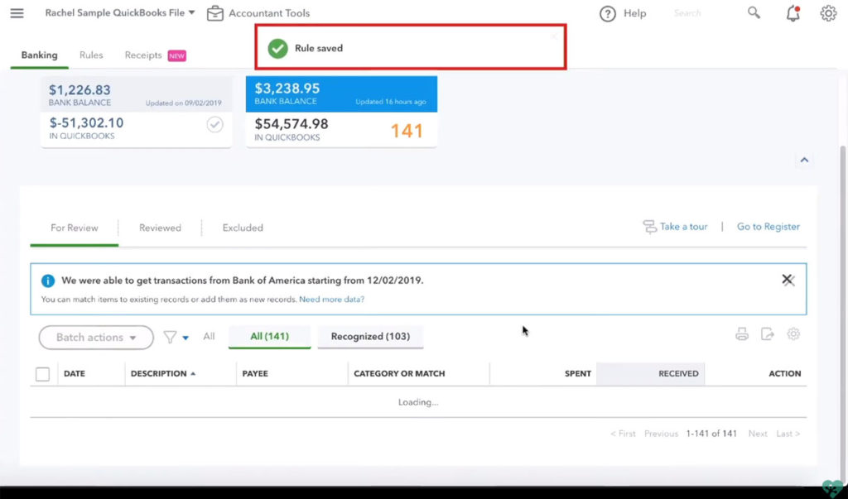Click the Need more data? link

pyautogui.click(x=331, y=300)
